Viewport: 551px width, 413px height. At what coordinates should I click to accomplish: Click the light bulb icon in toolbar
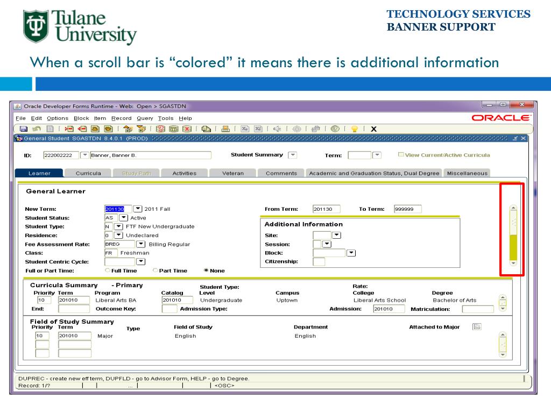coord(354,129)
